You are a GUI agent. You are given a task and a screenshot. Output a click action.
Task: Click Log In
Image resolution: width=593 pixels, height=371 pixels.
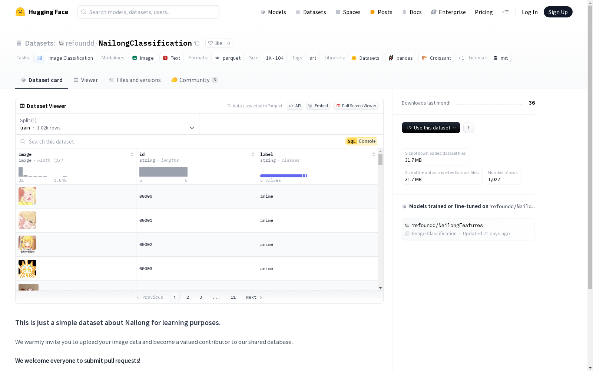click(530, 12)
